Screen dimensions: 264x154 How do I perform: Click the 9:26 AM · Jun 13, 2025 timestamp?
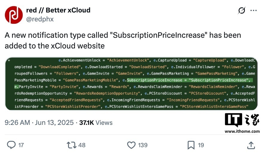pyautogui.click(x=39, y=122)
